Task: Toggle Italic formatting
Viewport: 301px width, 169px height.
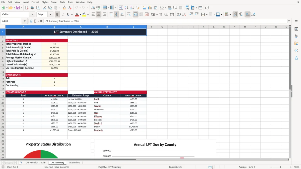Action: 63,15
